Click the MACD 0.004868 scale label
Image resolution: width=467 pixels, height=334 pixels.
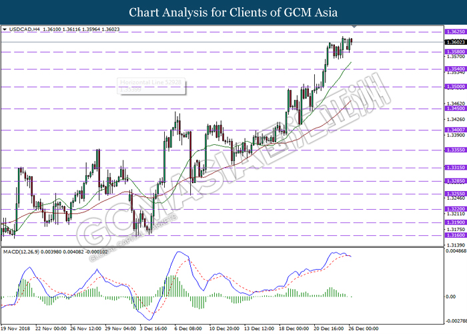[x=456, y=251]
